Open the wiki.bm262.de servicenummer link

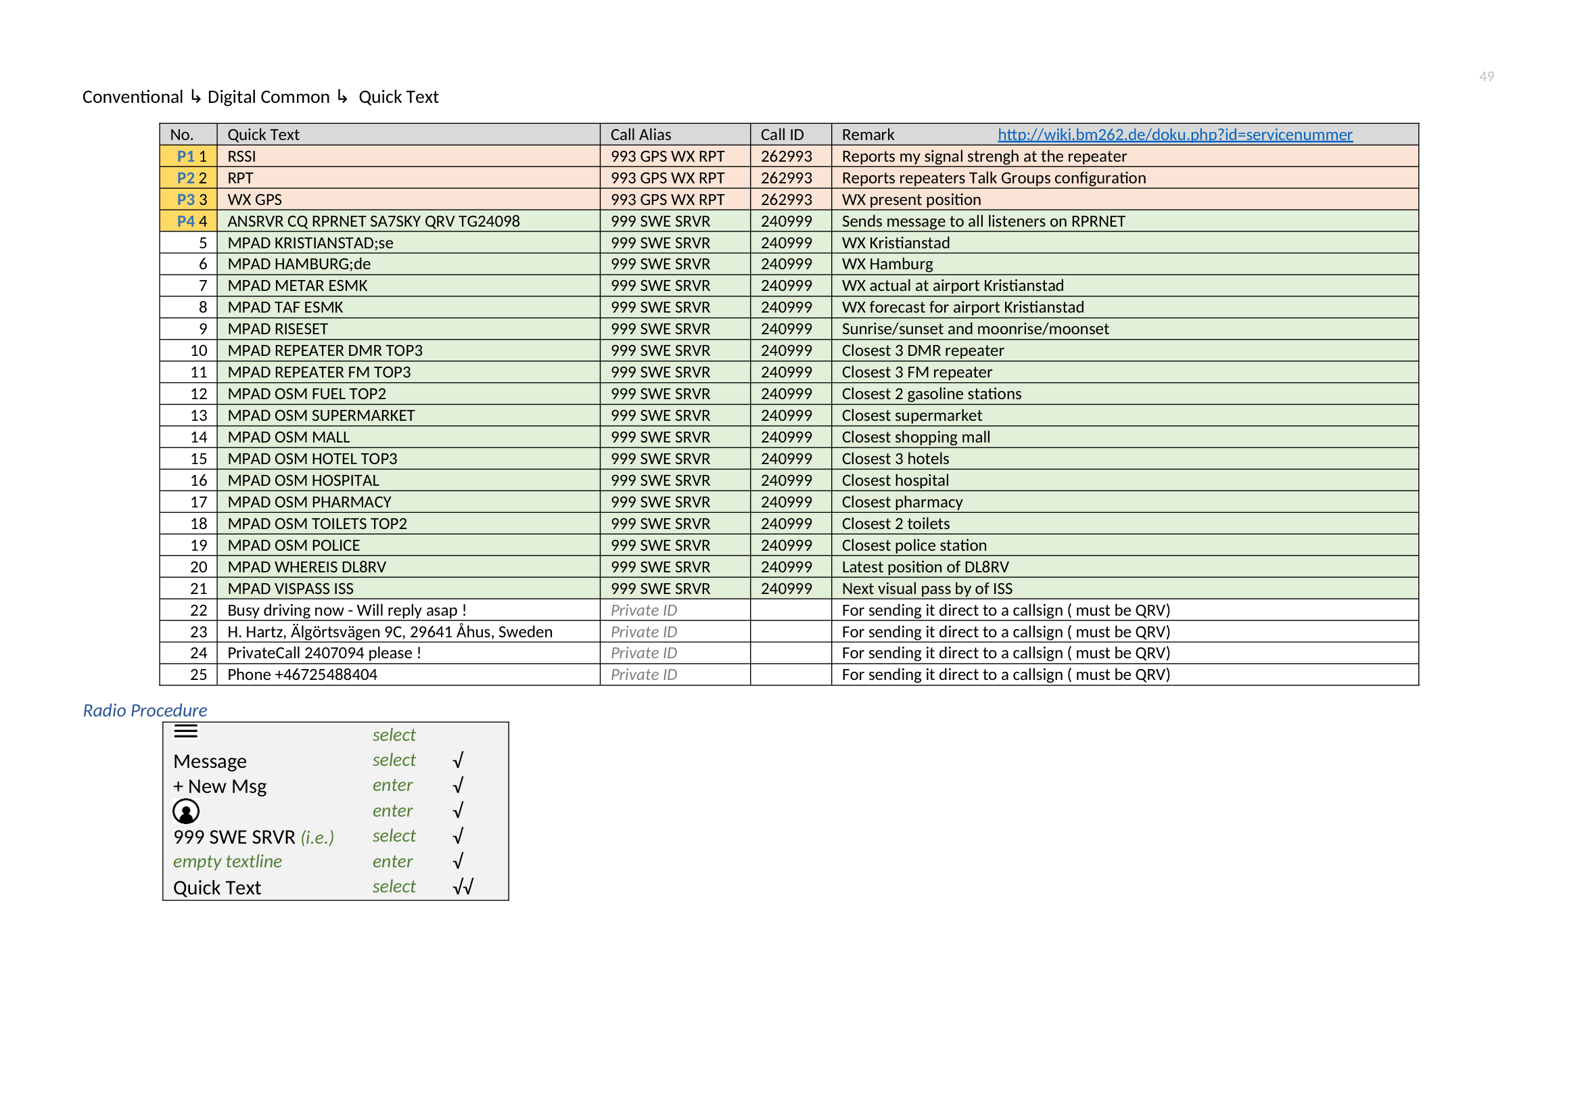(x=1175, y=135)
